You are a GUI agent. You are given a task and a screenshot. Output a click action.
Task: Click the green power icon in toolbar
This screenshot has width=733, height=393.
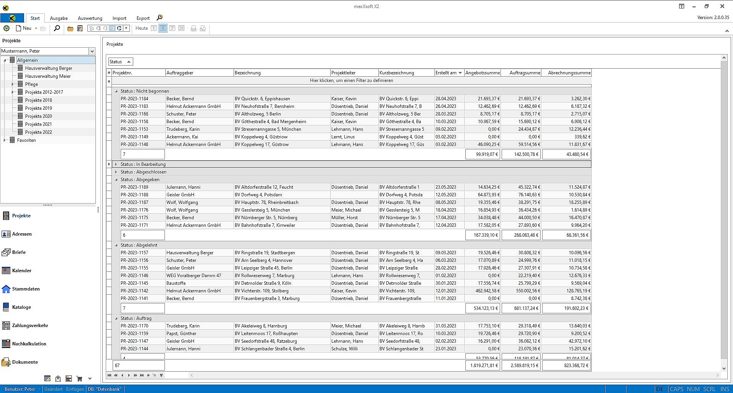(6, 28)
